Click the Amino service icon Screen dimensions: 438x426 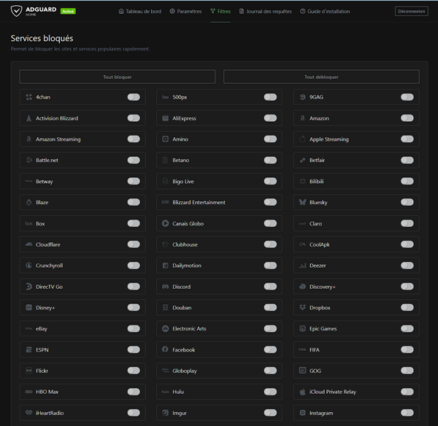[x=166, y=139]
